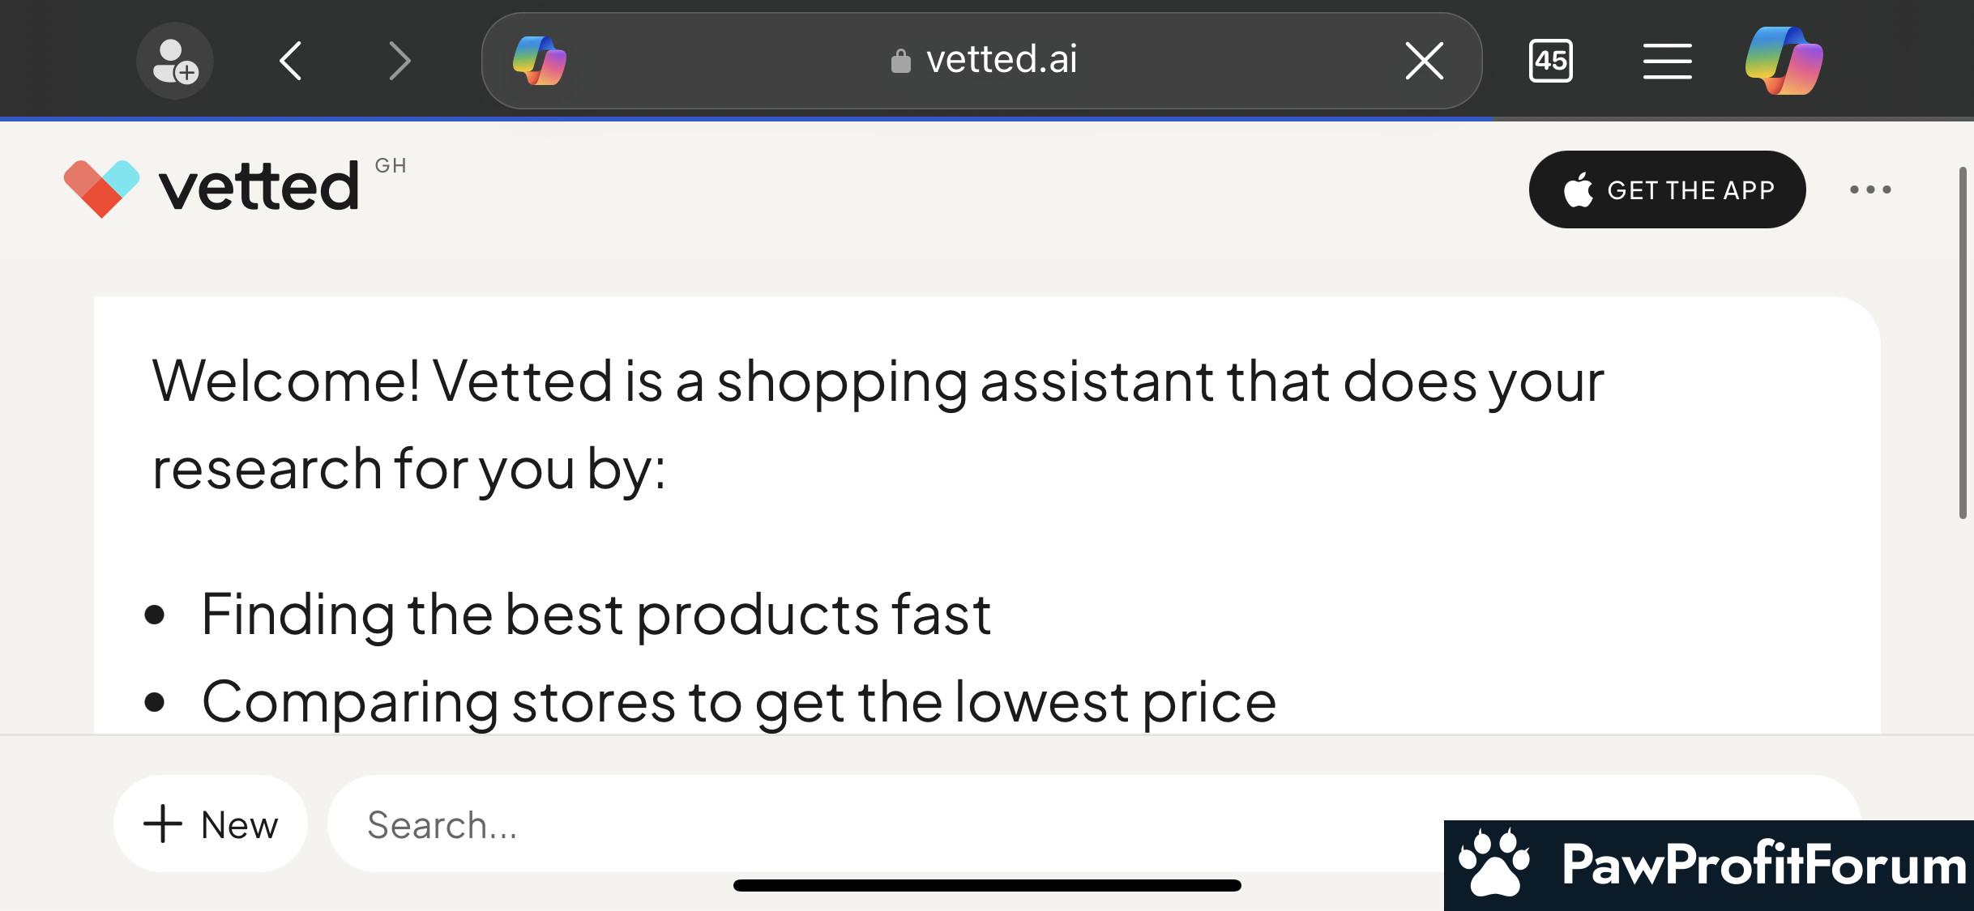
Task: Click the Vetted heart logo
Action: (x=101, y=188)
